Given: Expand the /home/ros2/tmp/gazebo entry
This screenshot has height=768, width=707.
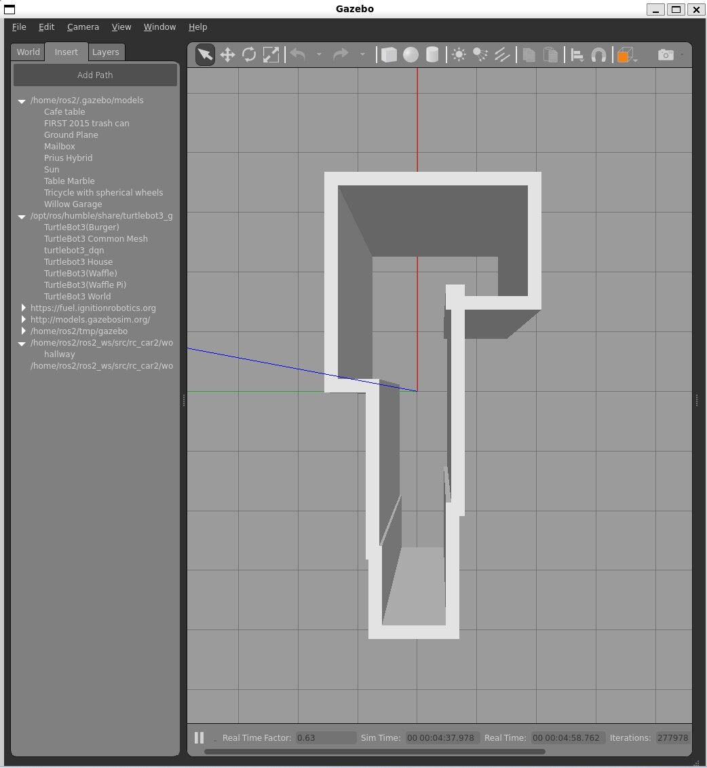Looking at the screenshot, I should (23, 331).
